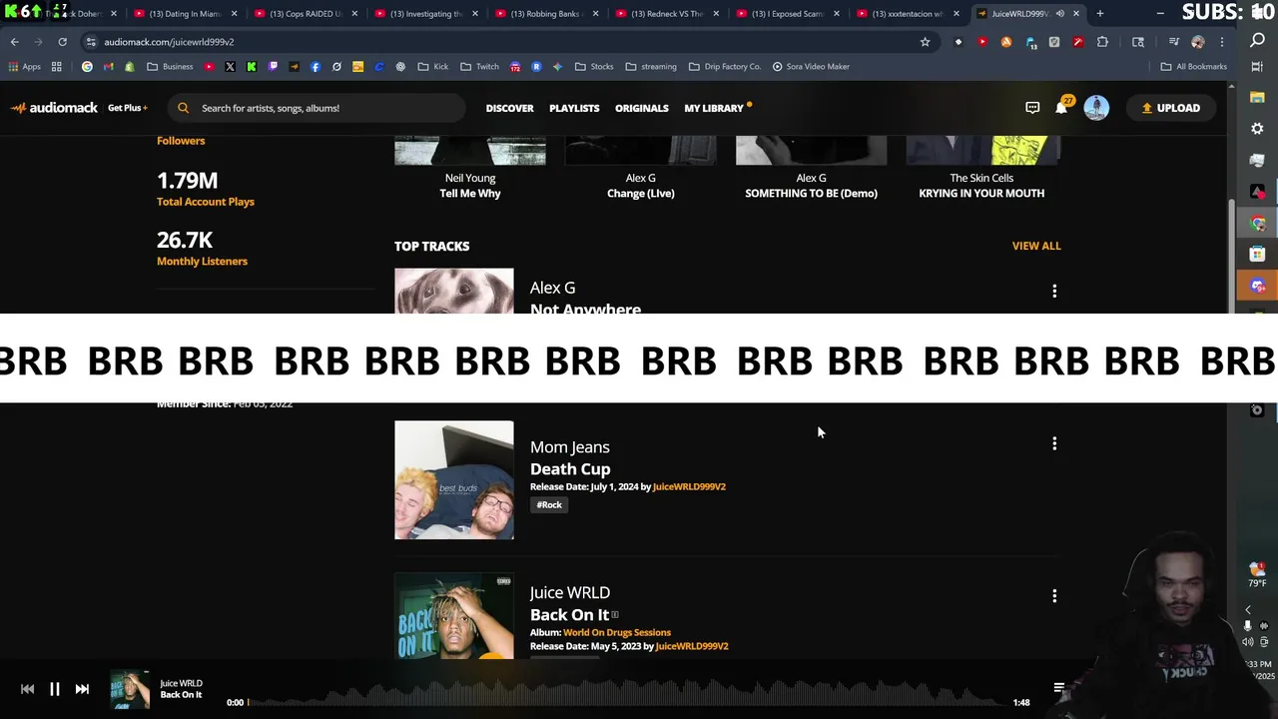Open My Library
The image size is (1278, 719).
[x=714, y=108]
